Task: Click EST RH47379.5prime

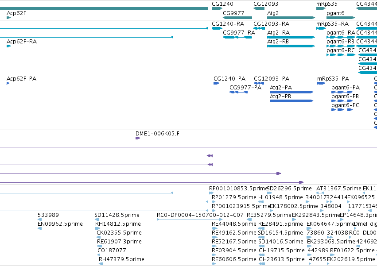Action: click(121, 259)
